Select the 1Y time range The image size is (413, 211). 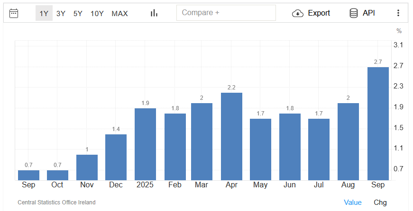(x=44, y=13)
